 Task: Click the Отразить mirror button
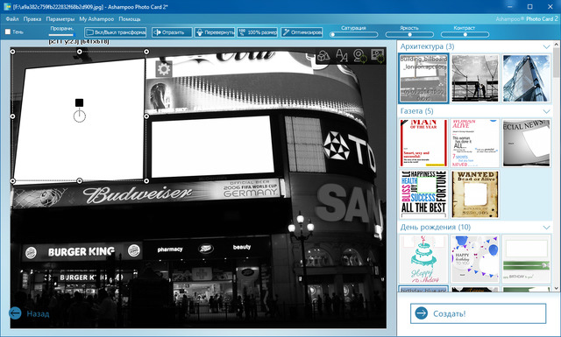click(x=172, y=32)
